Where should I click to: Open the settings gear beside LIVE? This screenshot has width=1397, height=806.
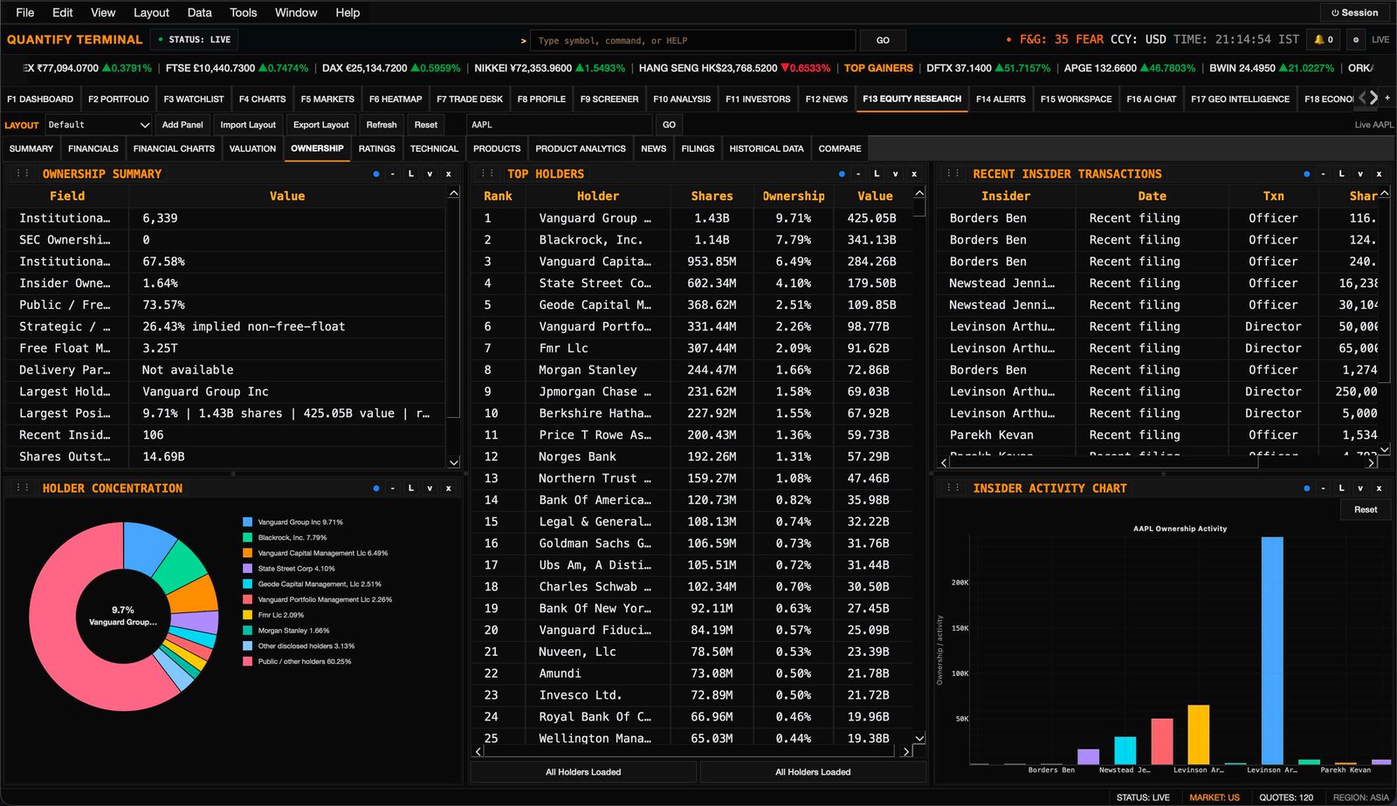click(1356, 39)
